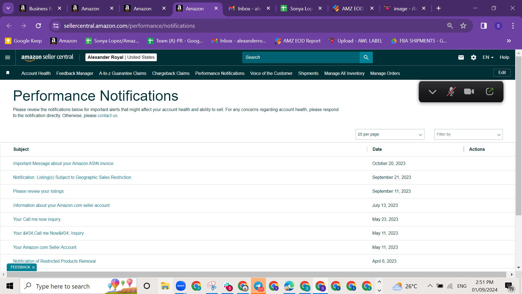Open A-to-z Guarantee Claims

point(123,73)
